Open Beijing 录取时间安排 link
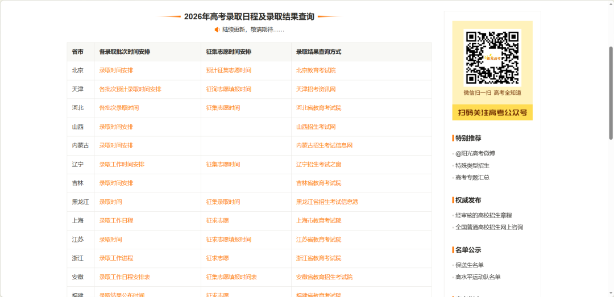This screenshot has width=614, height=297. pos(117,70)
